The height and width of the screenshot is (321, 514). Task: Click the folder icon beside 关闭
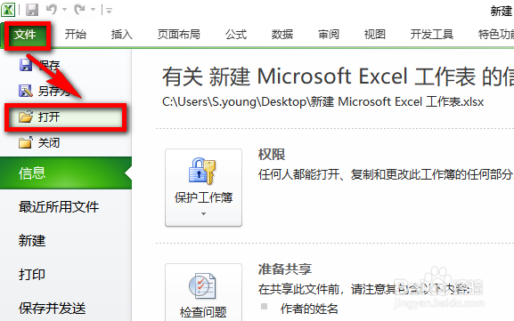26,142
